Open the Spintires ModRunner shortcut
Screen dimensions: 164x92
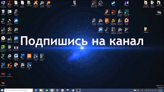[114, 31]
